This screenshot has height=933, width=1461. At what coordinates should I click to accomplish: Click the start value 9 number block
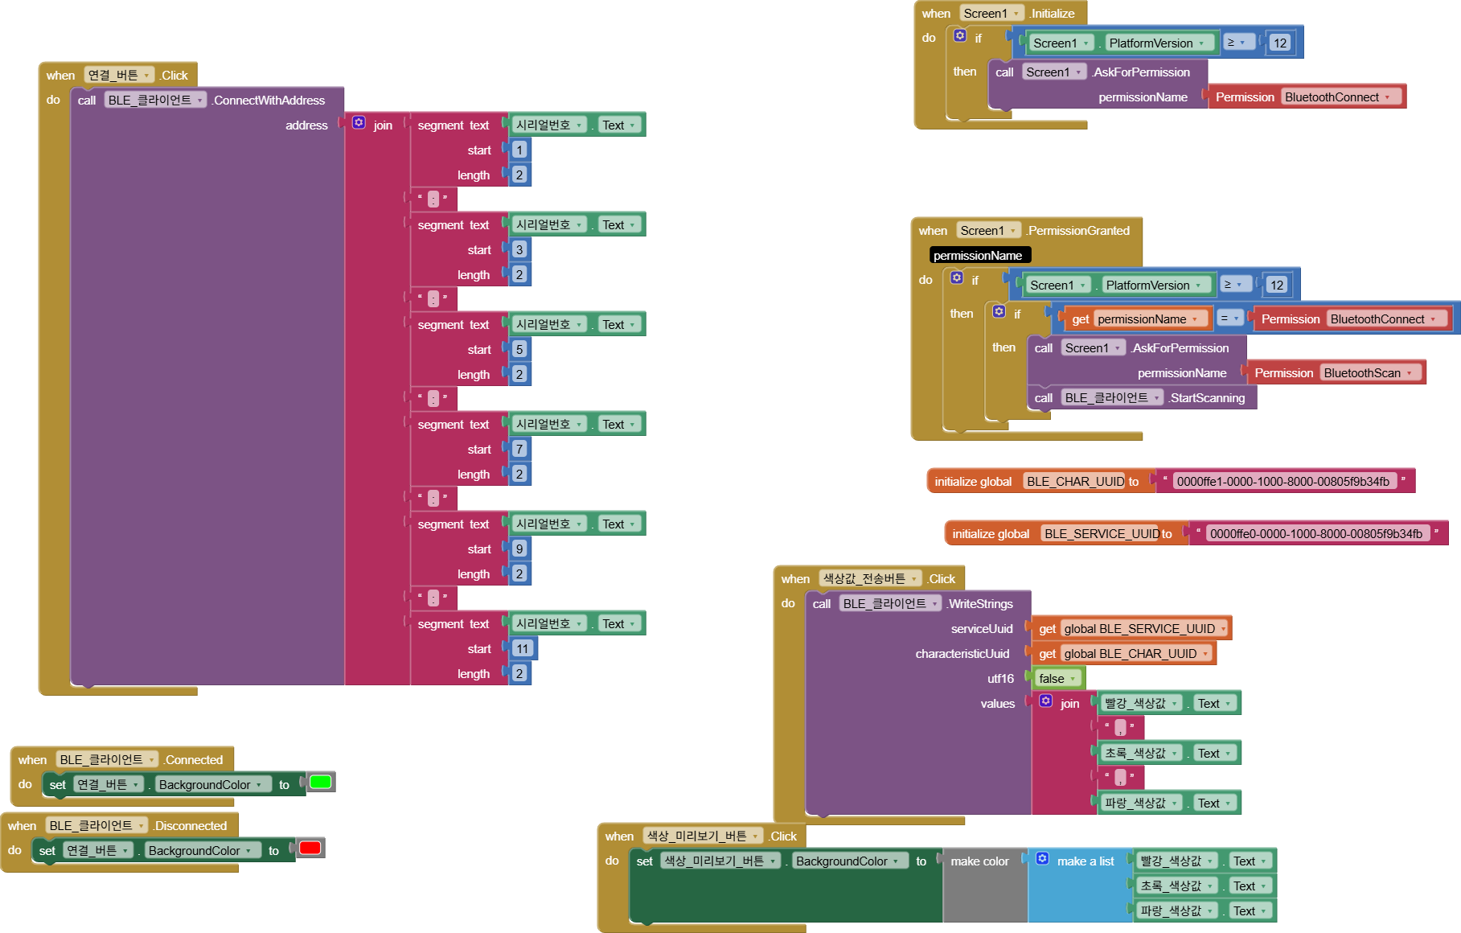[519, 549]
